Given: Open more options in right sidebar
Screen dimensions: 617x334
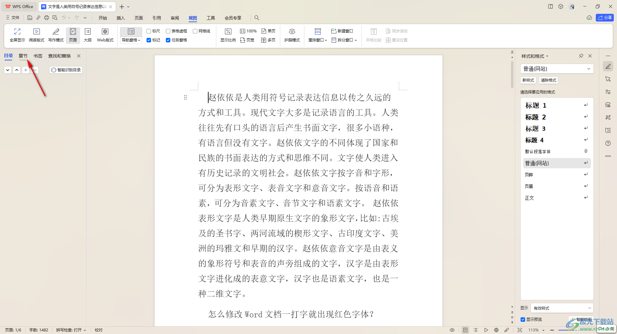Looking at the screenshot, I should [x=608, y=156].
